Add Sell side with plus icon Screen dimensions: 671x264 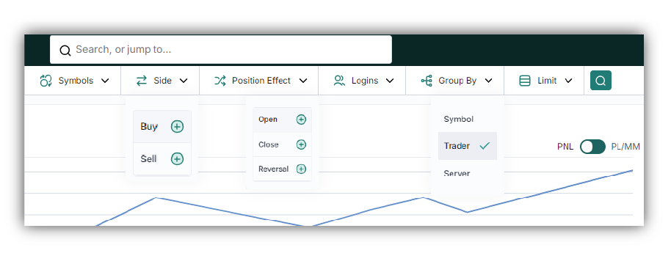[177, 159]
